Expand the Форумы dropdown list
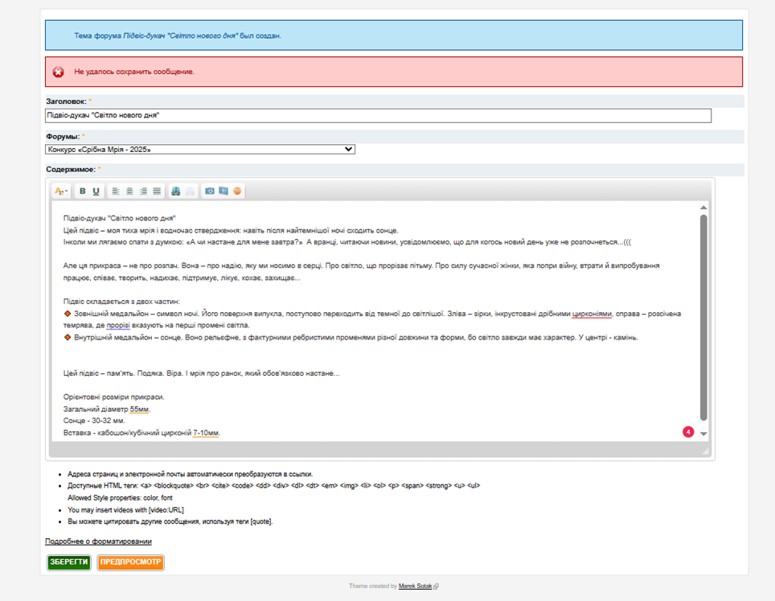Viewport: 775px width, 601px height. point(200,150)
